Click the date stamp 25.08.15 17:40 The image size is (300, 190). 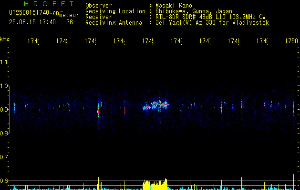pyautogui.click(x=32, y=22)
